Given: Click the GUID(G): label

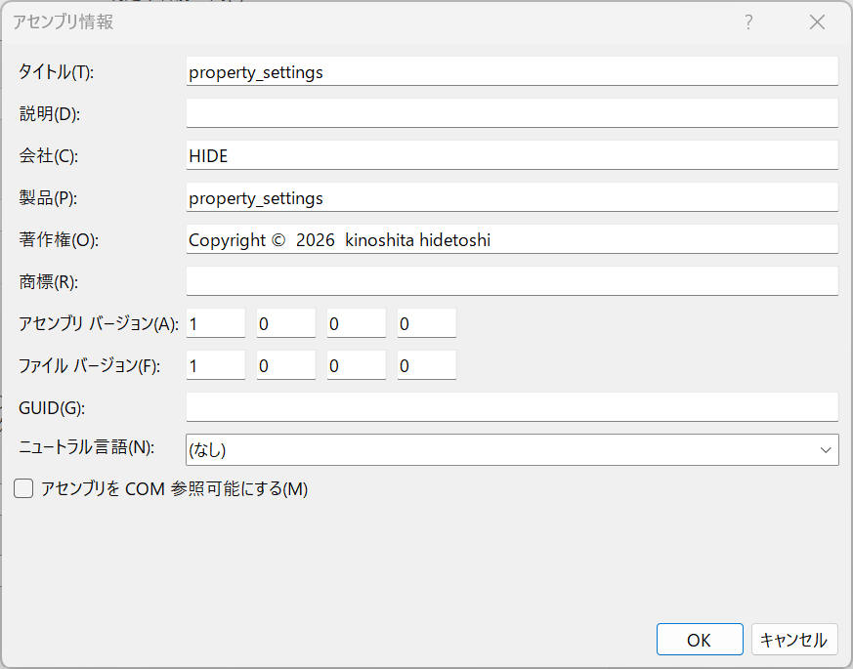Looking at the screenshot, I should 52,407.
